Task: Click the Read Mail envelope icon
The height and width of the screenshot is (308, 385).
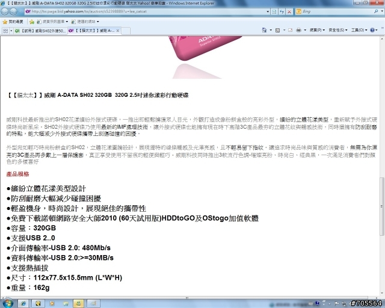Action: point(290,30)
